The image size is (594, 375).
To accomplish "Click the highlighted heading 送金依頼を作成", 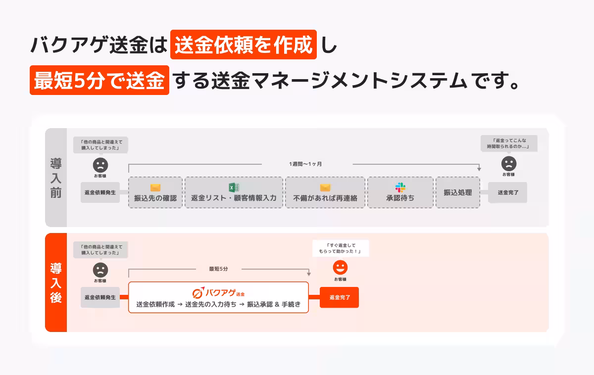I will coord(244,45).
